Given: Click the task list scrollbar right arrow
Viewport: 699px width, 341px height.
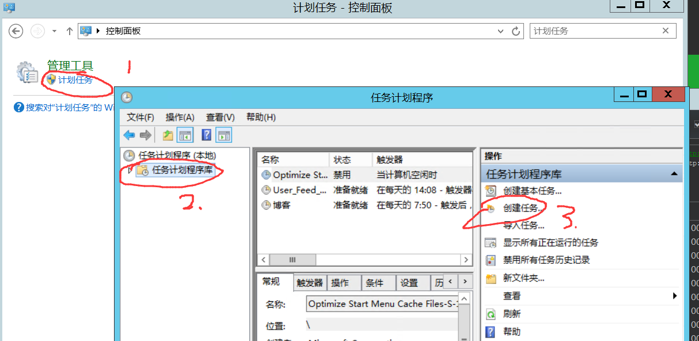Looking at the screenshot, I should [x=466, y=260].
